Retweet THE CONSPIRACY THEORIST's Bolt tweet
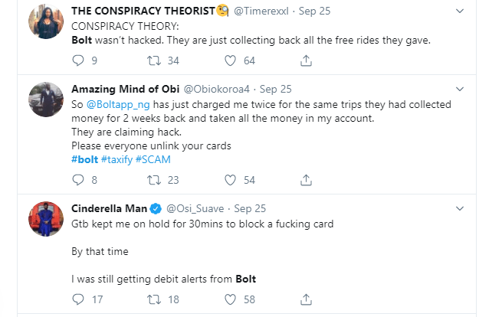This screenshot has width=479, height=317. (153, 60)
